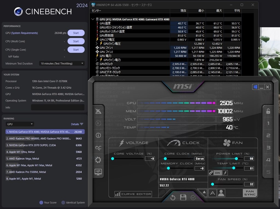Collapse the GPU [#1] RTX 4080 sensor group in HWiNFO

point(93,19)
